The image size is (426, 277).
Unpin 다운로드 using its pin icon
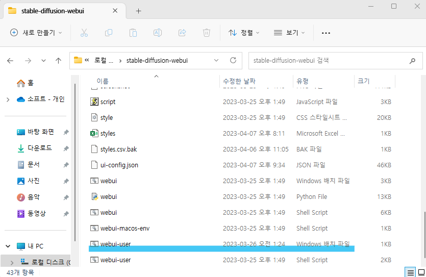click(x=66, y=148)
